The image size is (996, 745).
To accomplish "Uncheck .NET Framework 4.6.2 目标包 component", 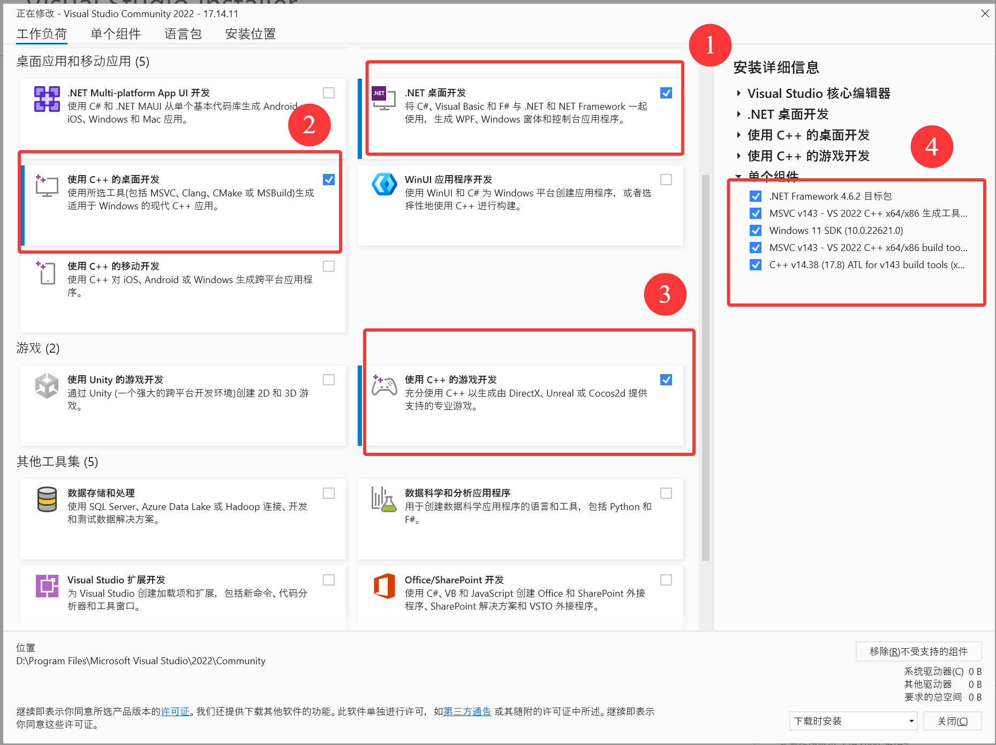I will 756,196.
